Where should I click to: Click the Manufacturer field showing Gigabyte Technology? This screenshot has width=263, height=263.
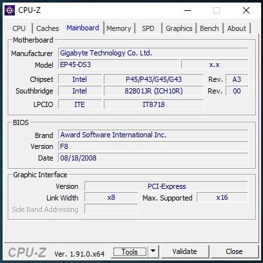(x=153, y=53)
